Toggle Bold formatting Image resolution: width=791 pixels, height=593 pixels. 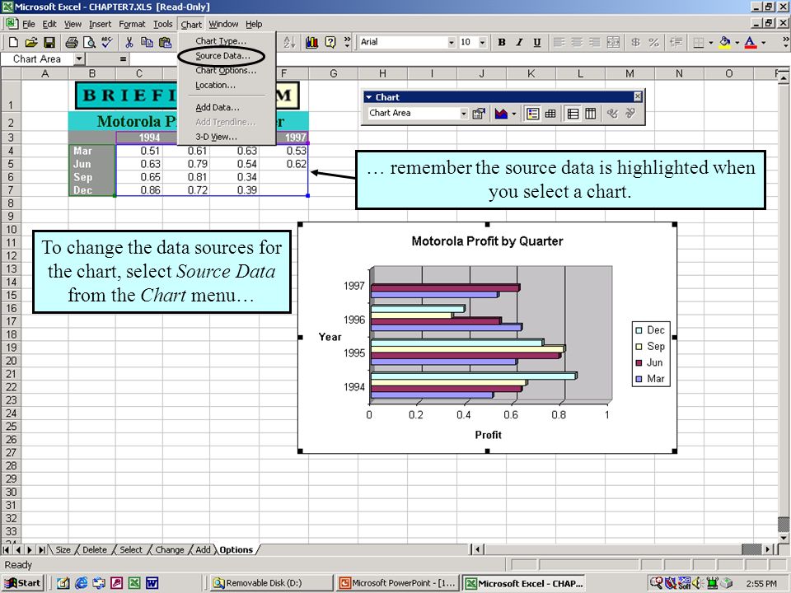[x=502, y=42]
